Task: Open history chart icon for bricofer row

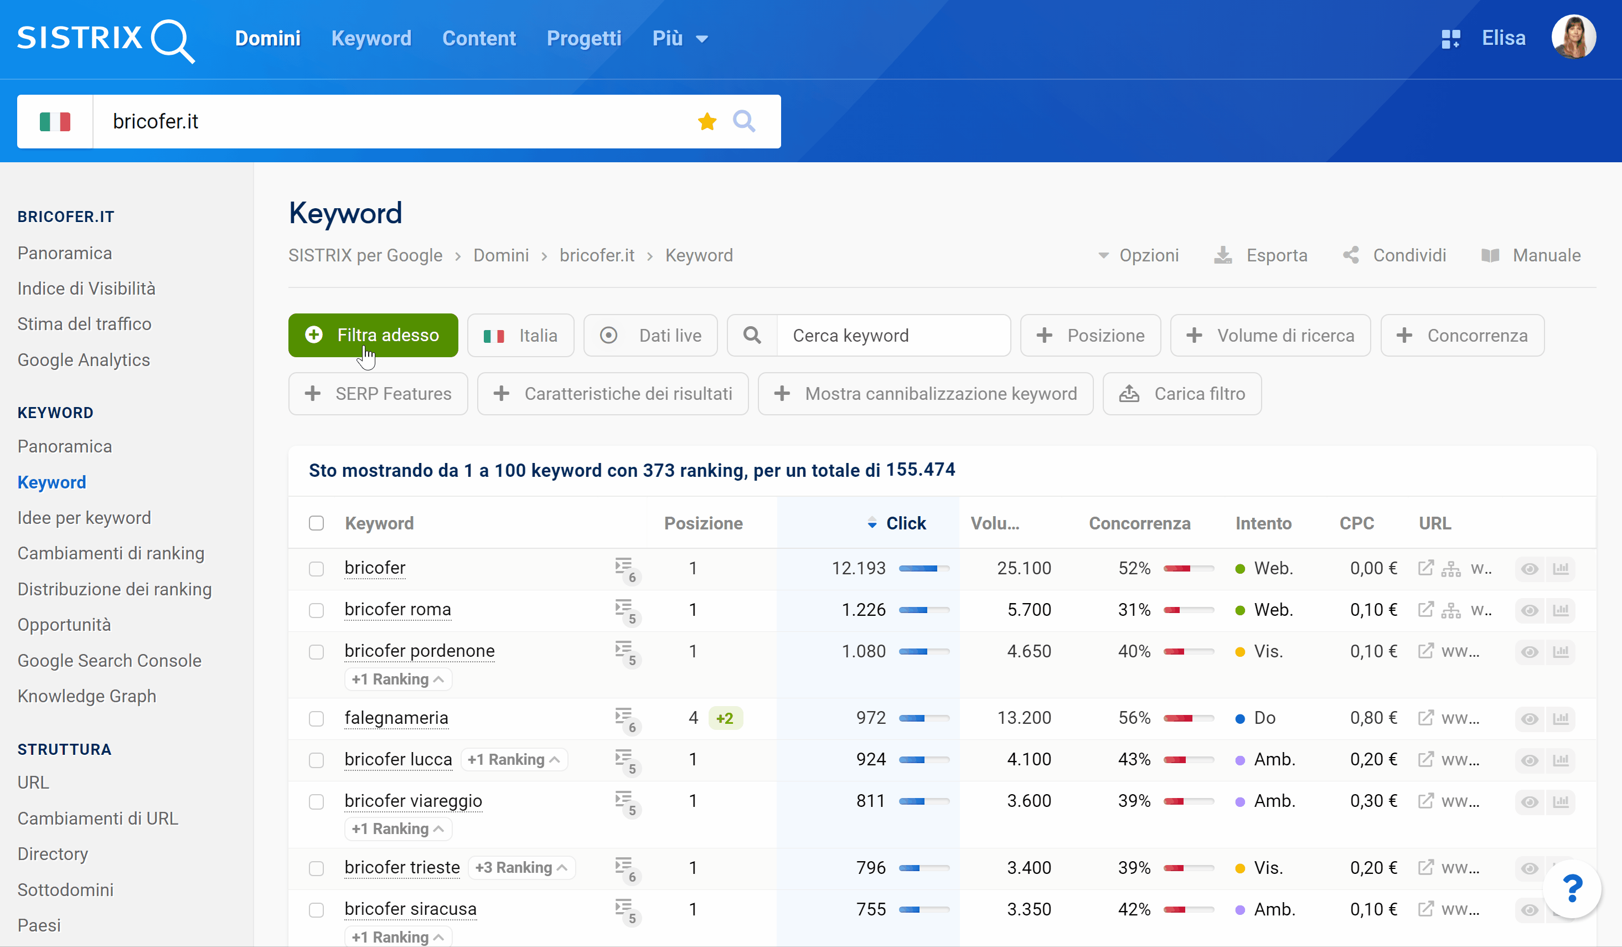Action: coord(1560,568)
